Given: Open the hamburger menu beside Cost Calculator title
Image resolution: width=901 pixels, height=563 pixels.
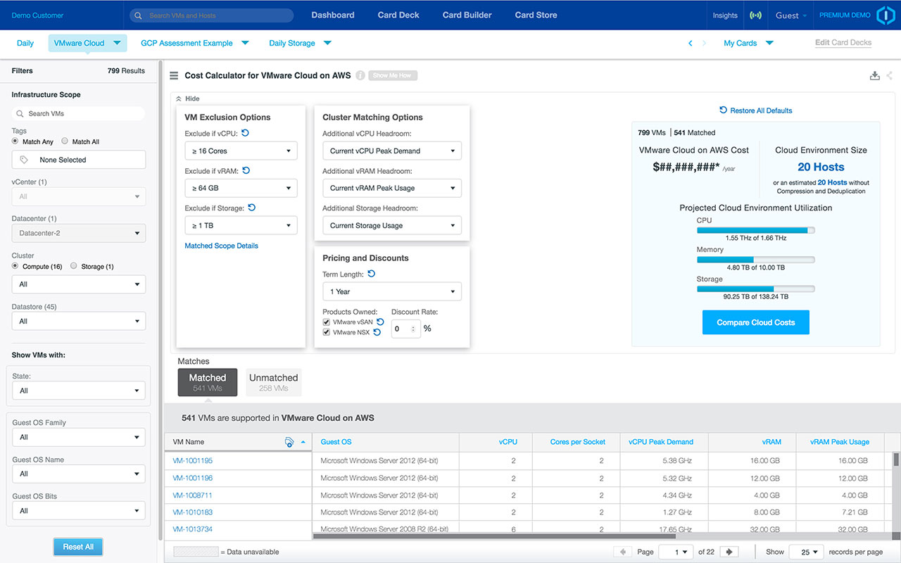Looking at the screenshot, I should click(x=174, y=75).
